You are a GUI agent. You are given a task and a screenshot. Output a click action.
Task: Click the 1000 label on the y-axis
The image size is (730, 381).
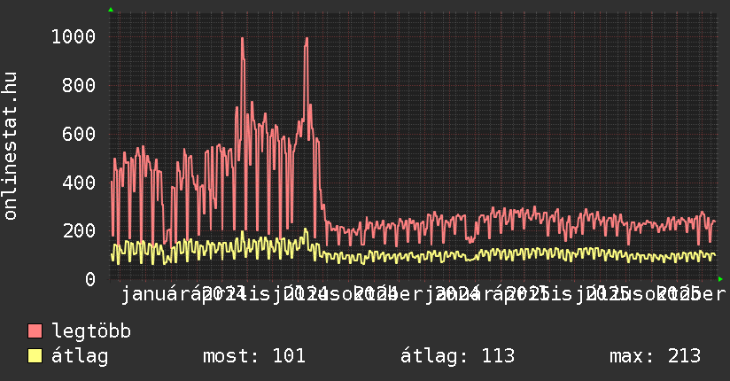click(74, 37)
